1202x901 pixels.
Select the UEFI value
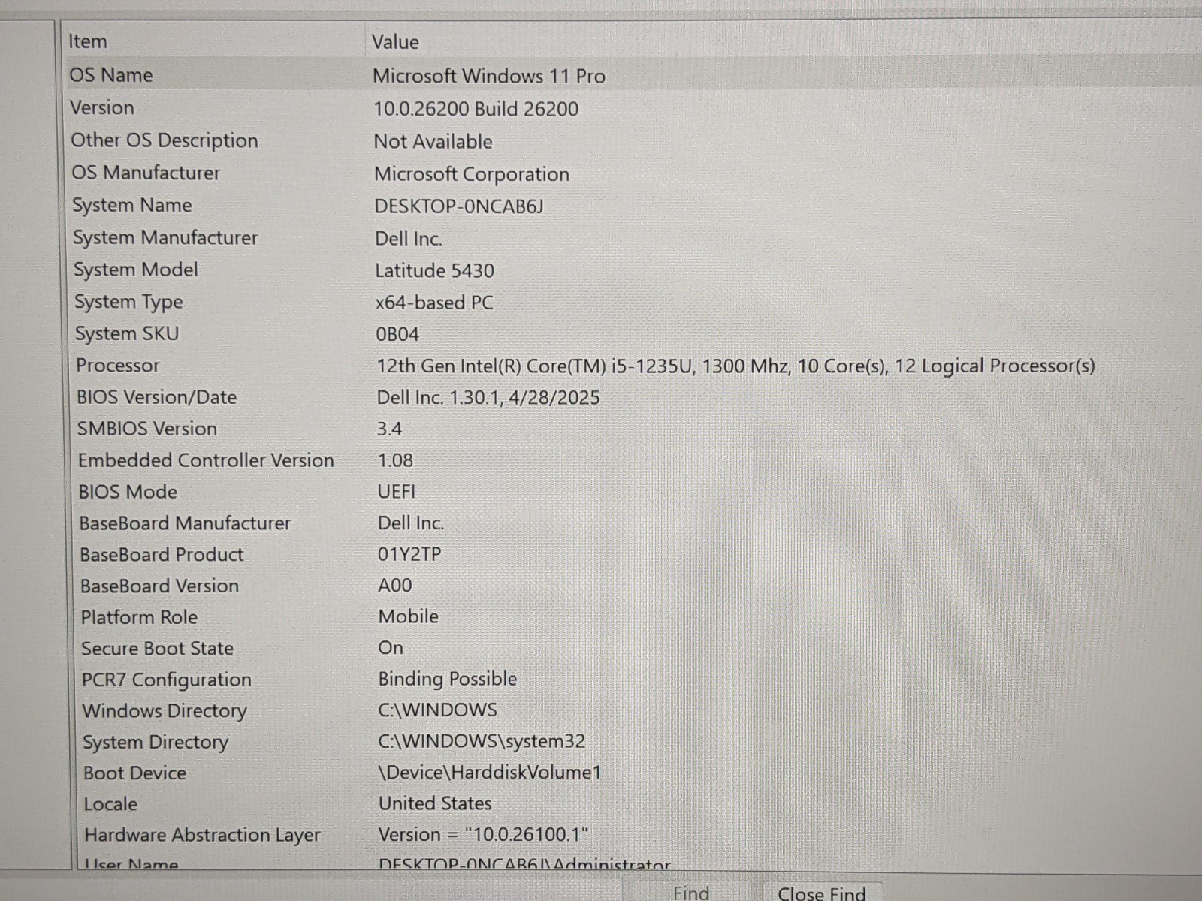(x=397, y=492)
